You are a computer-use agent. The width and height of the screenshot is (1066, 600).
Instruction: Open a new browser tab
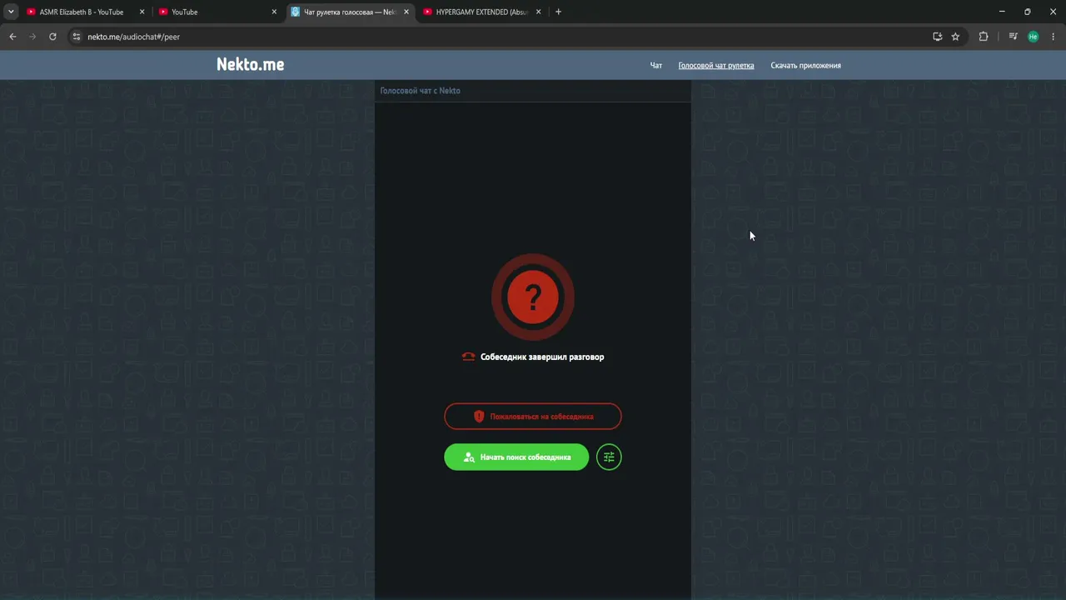558,12
